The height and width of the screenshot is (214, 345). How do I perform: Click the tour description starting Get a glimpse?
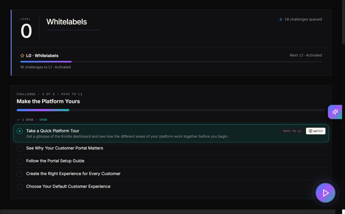point(127,136)
